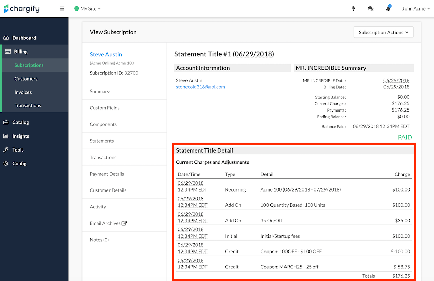The height and width of the screenshot is (281, 434).
Task: Click the Subscription ID 32700 text
Action: click(x=114, y=73)
